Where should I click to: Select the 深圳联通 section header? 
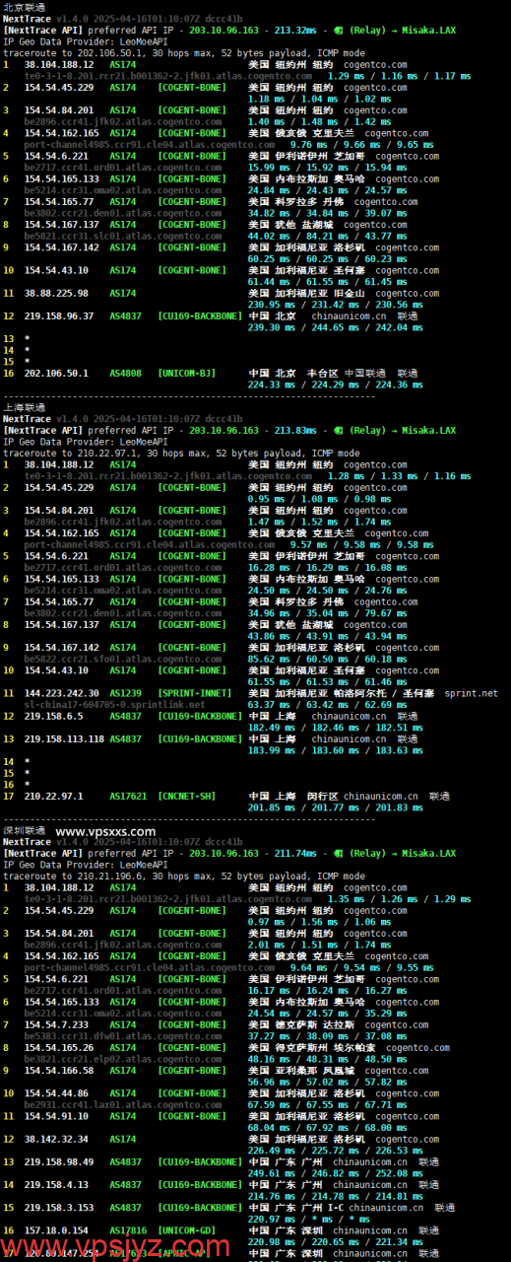click(24, 831)
